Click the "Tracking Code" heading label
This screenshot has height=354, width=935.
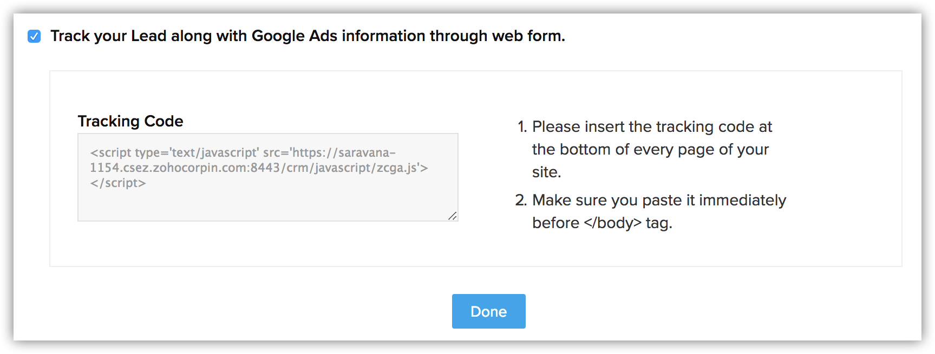(130, 121)
